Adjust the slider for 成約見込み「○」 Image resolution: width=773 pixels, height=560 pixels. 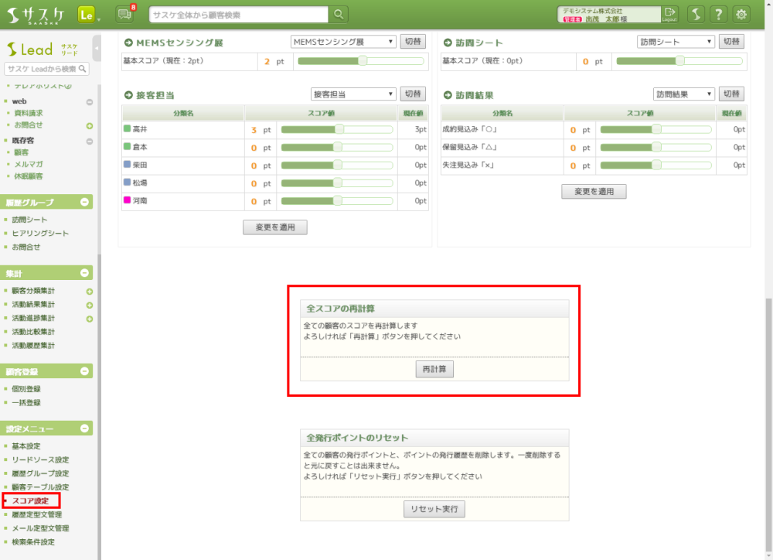click(x=656, y=130)
